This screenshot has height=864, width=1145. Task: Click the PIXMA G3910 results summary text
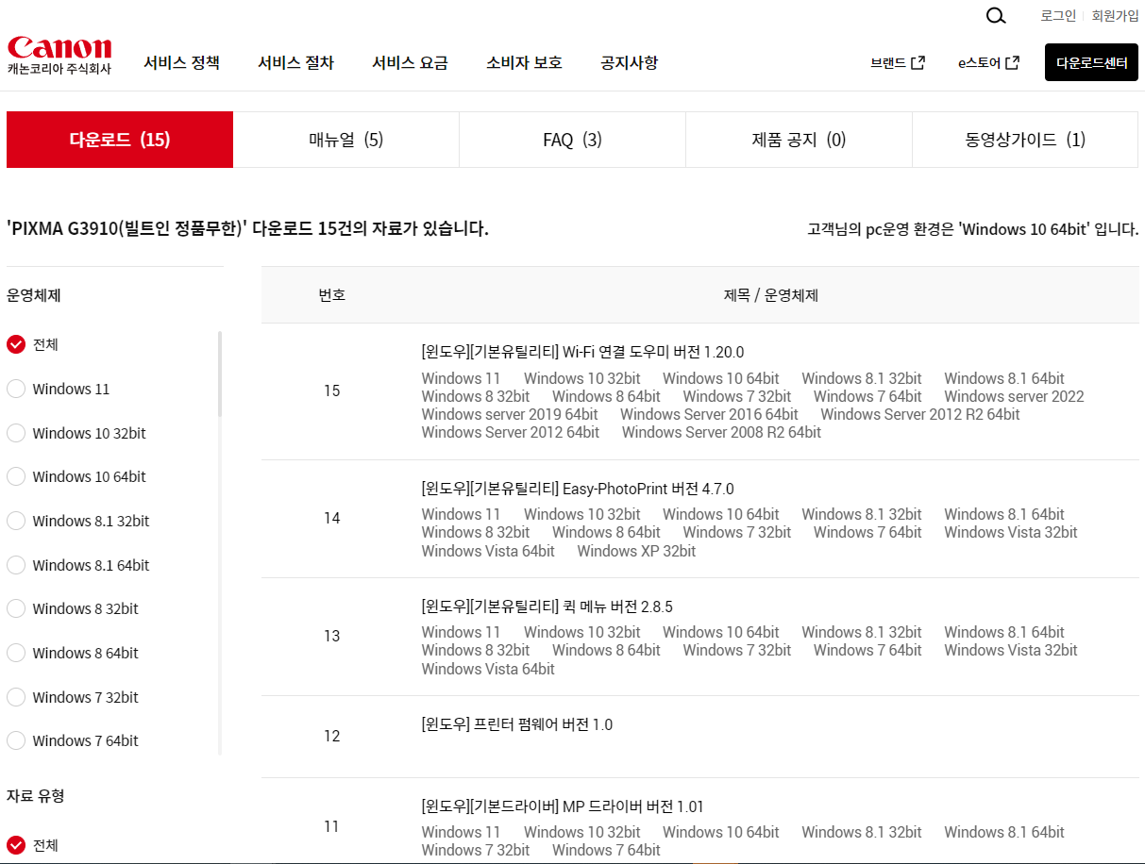click(247, 228)
